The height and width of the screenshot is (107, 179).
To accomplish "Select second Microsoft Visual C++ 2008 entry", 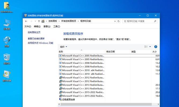I will tap(109, 67).
